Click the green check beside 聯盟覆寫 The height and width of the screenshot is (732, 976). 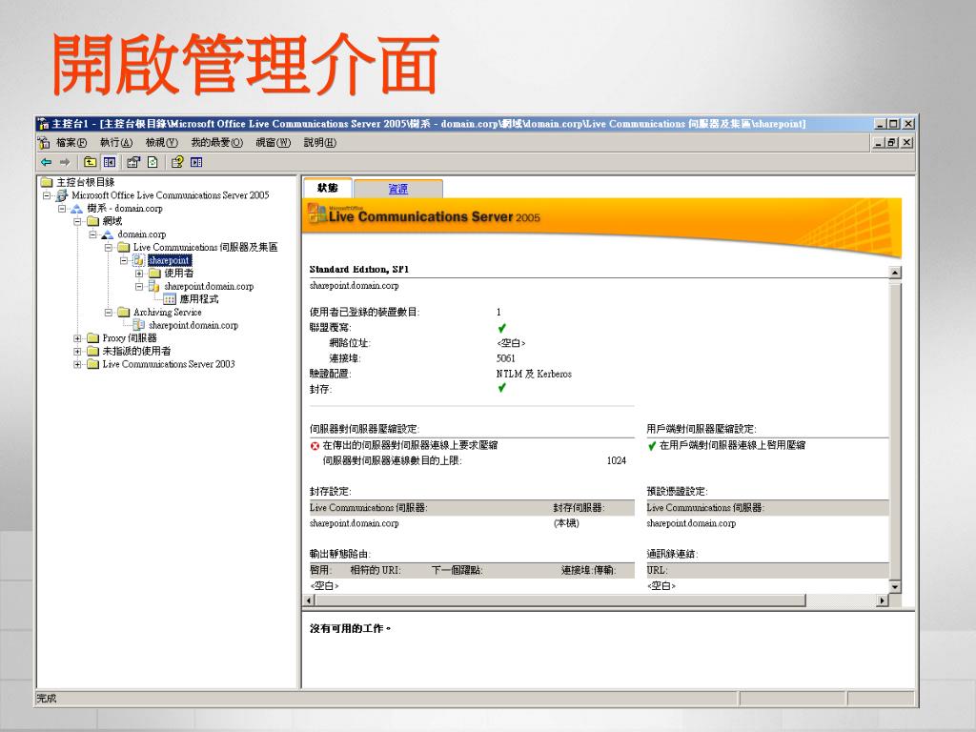click(501, 328)
